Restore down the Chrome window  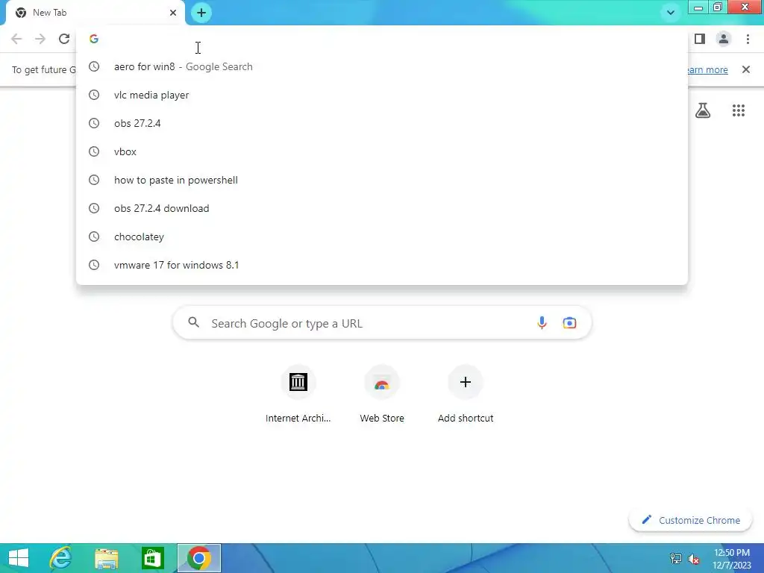coord(718,7)
